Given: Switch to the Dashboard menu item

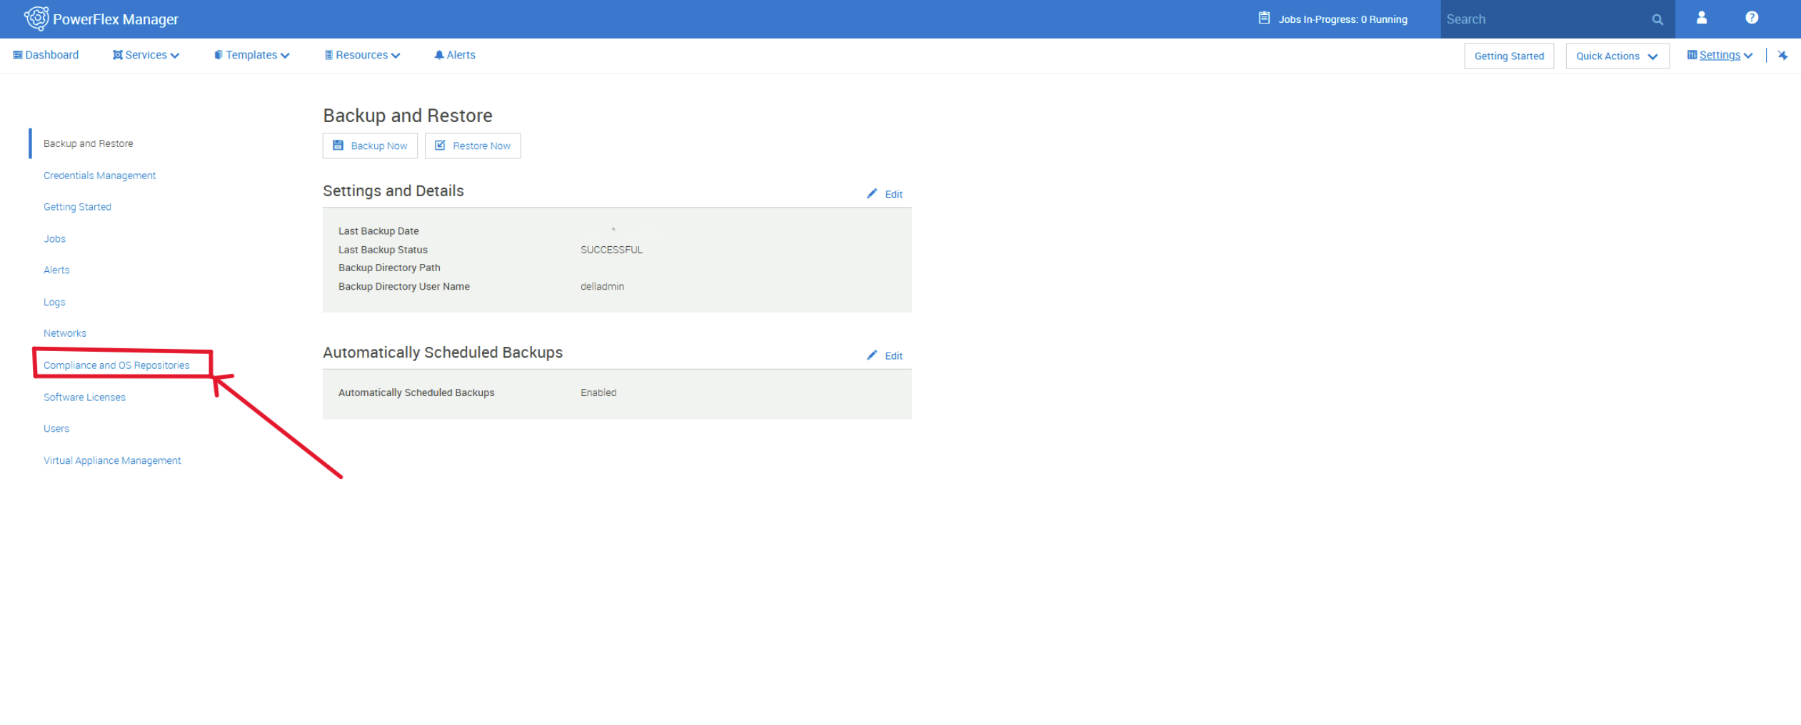Looking at the screenshot, I should 46,55.
